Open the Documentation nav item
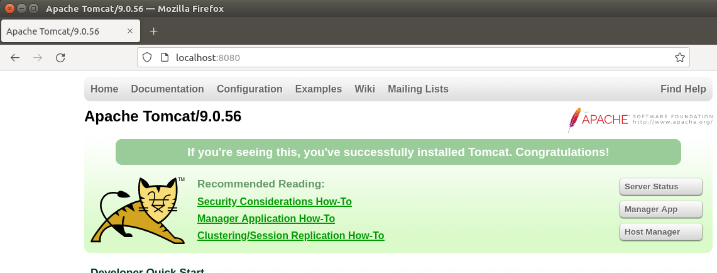The height and width of the screenshot is (273, 717). pos(167,89)
